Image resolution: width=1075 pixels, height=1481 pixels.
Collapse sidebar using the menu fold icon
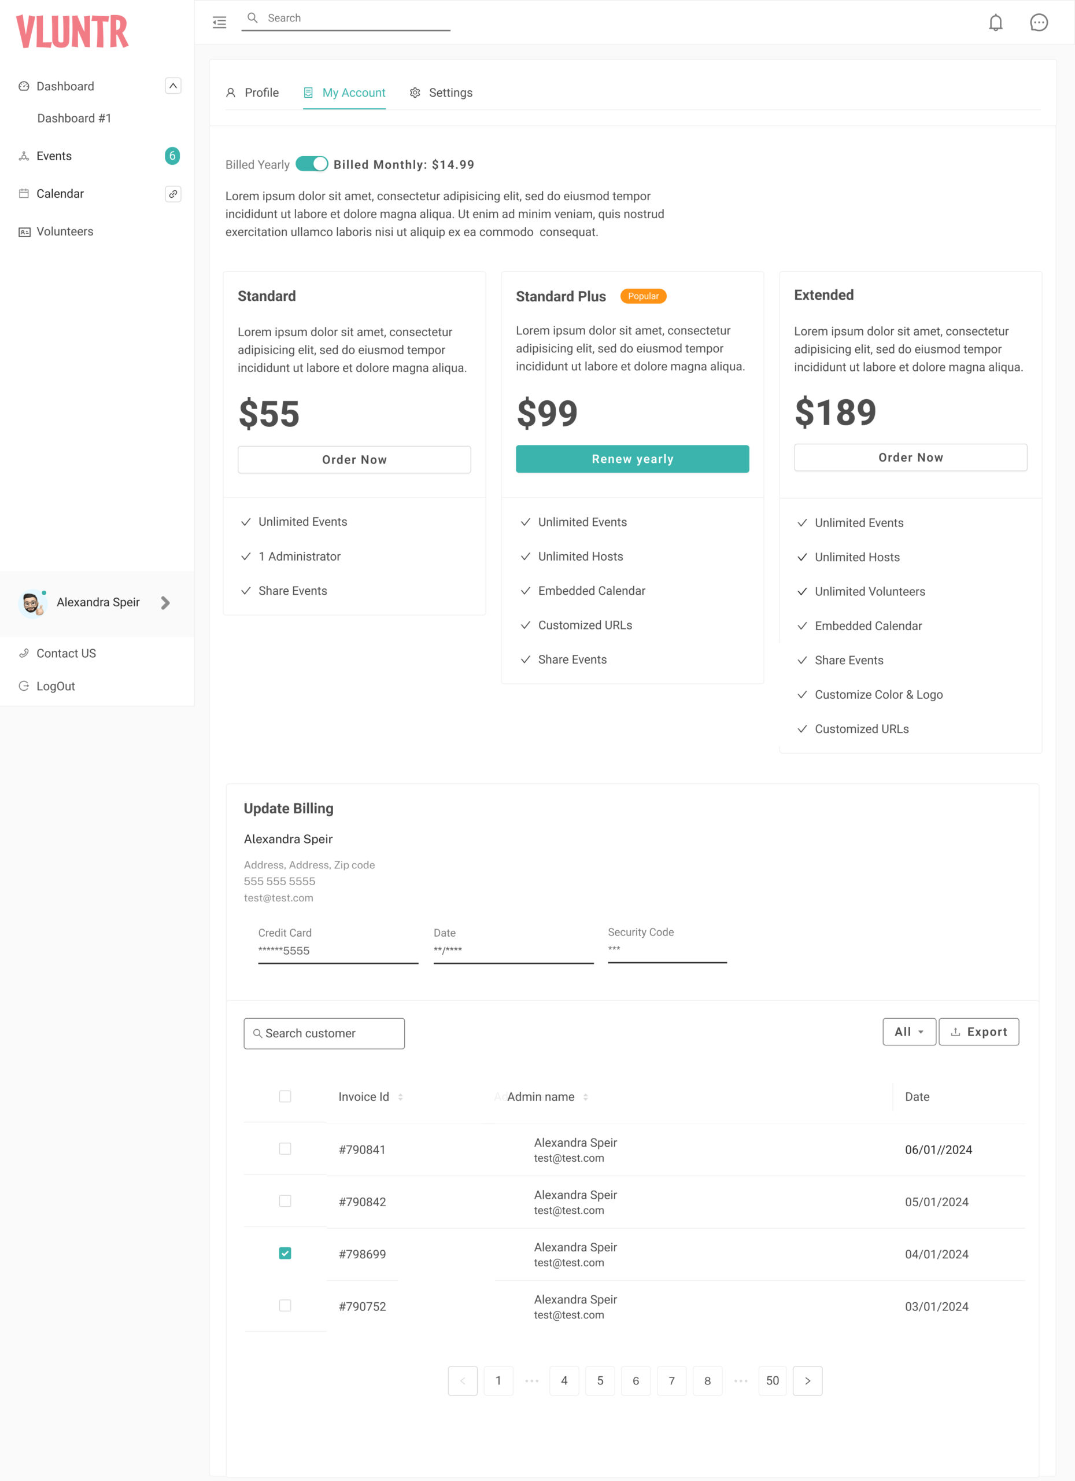tap(219, 23)
